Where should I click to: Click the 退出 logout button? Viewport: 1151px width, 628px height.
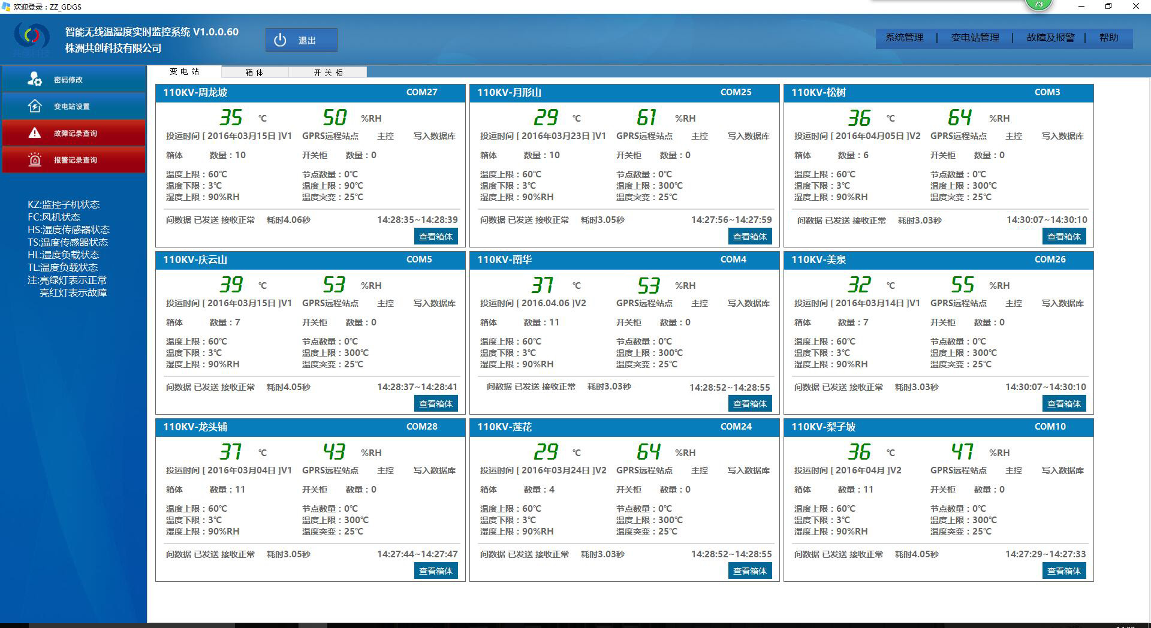(x=302, y=40)
